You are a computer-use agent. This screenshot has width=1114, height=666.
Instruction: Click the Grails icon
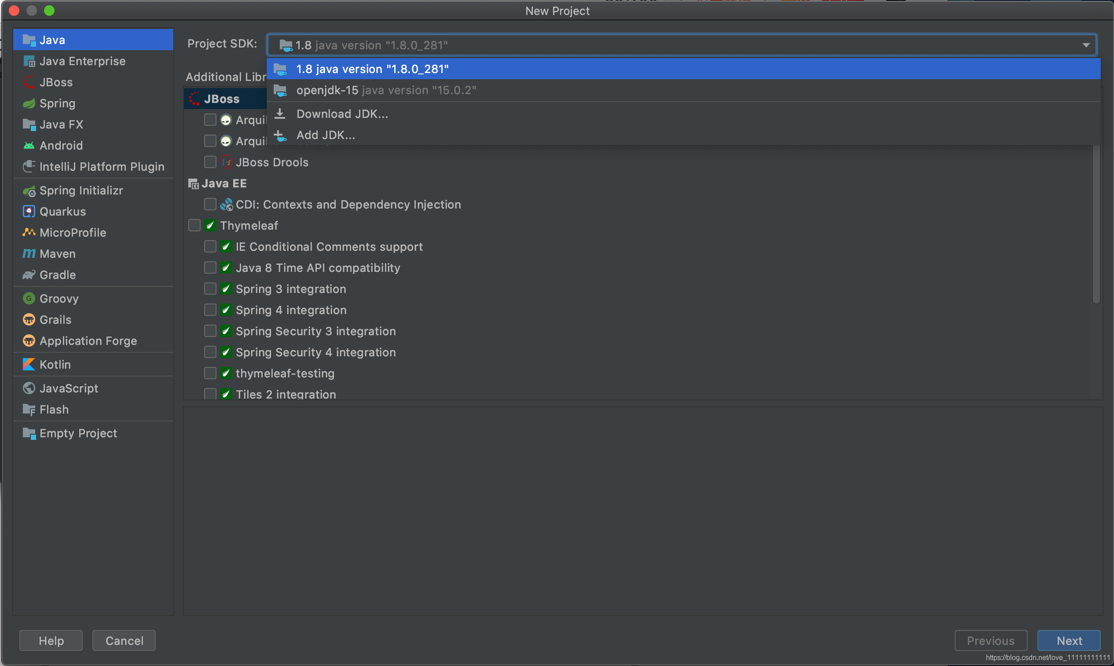click(29, 319)
